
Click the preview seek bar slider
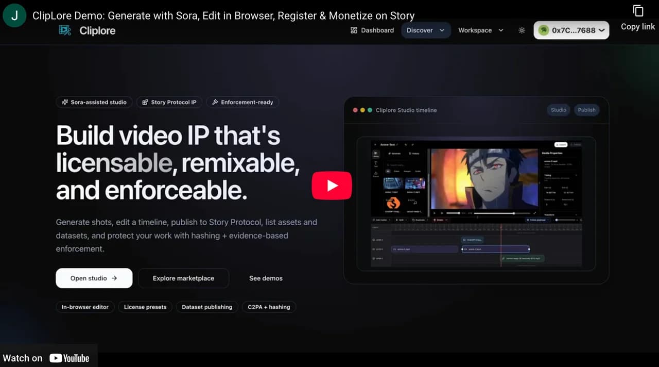[502, 213]
